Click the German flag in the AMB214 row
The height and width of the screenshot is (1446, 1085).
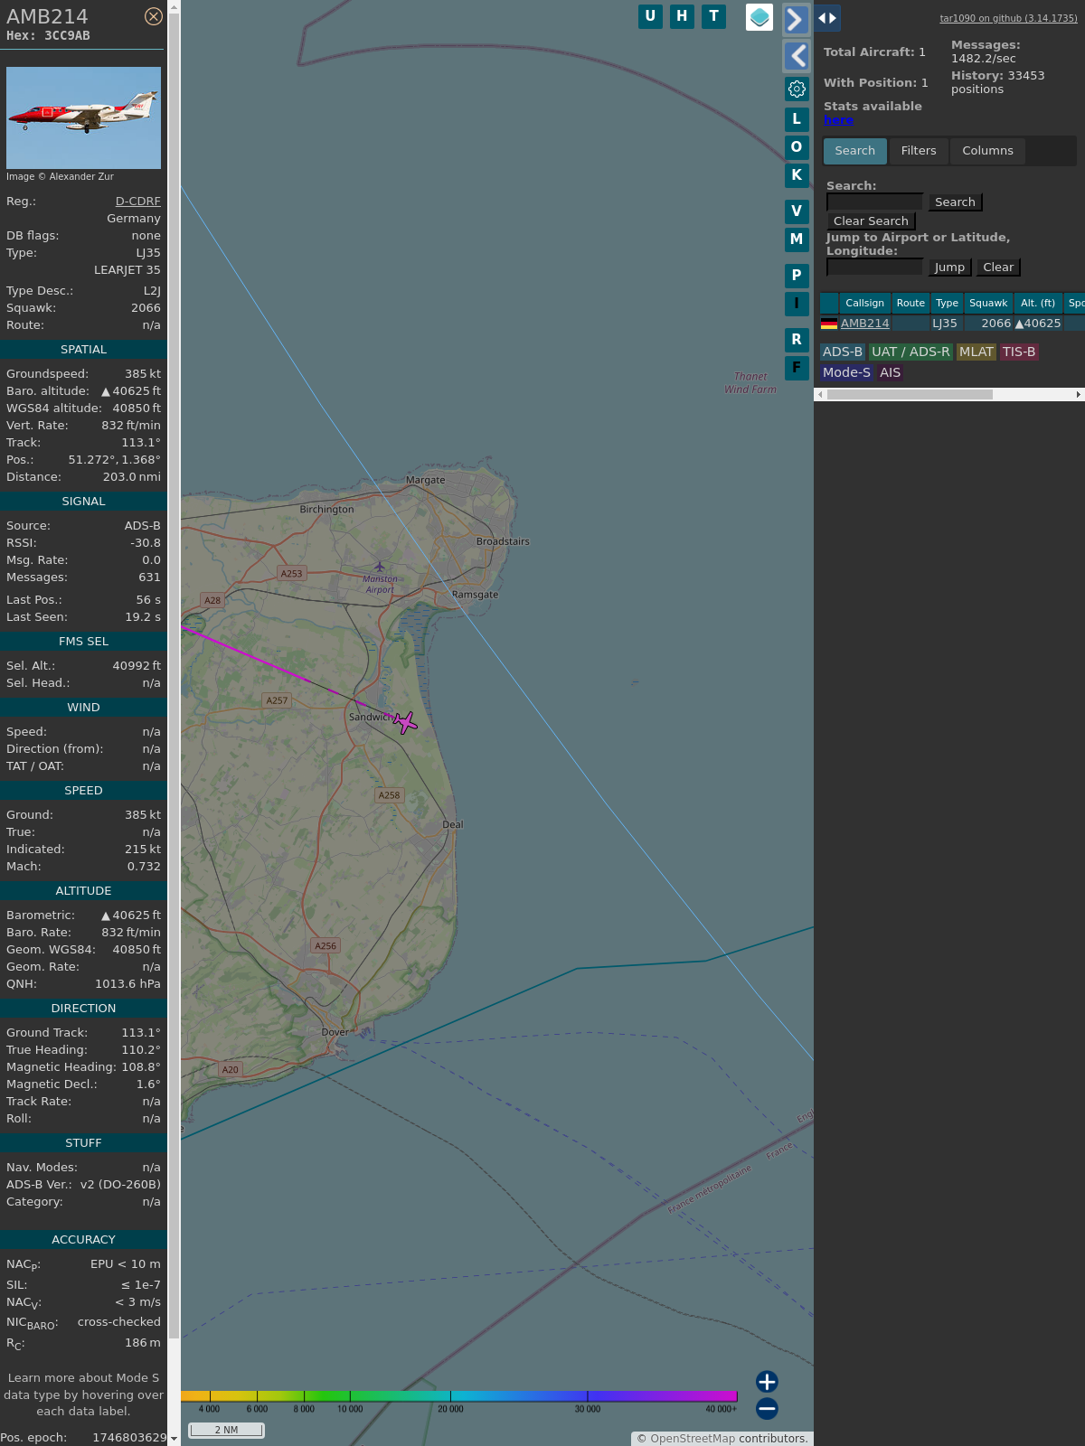point(829,324)
